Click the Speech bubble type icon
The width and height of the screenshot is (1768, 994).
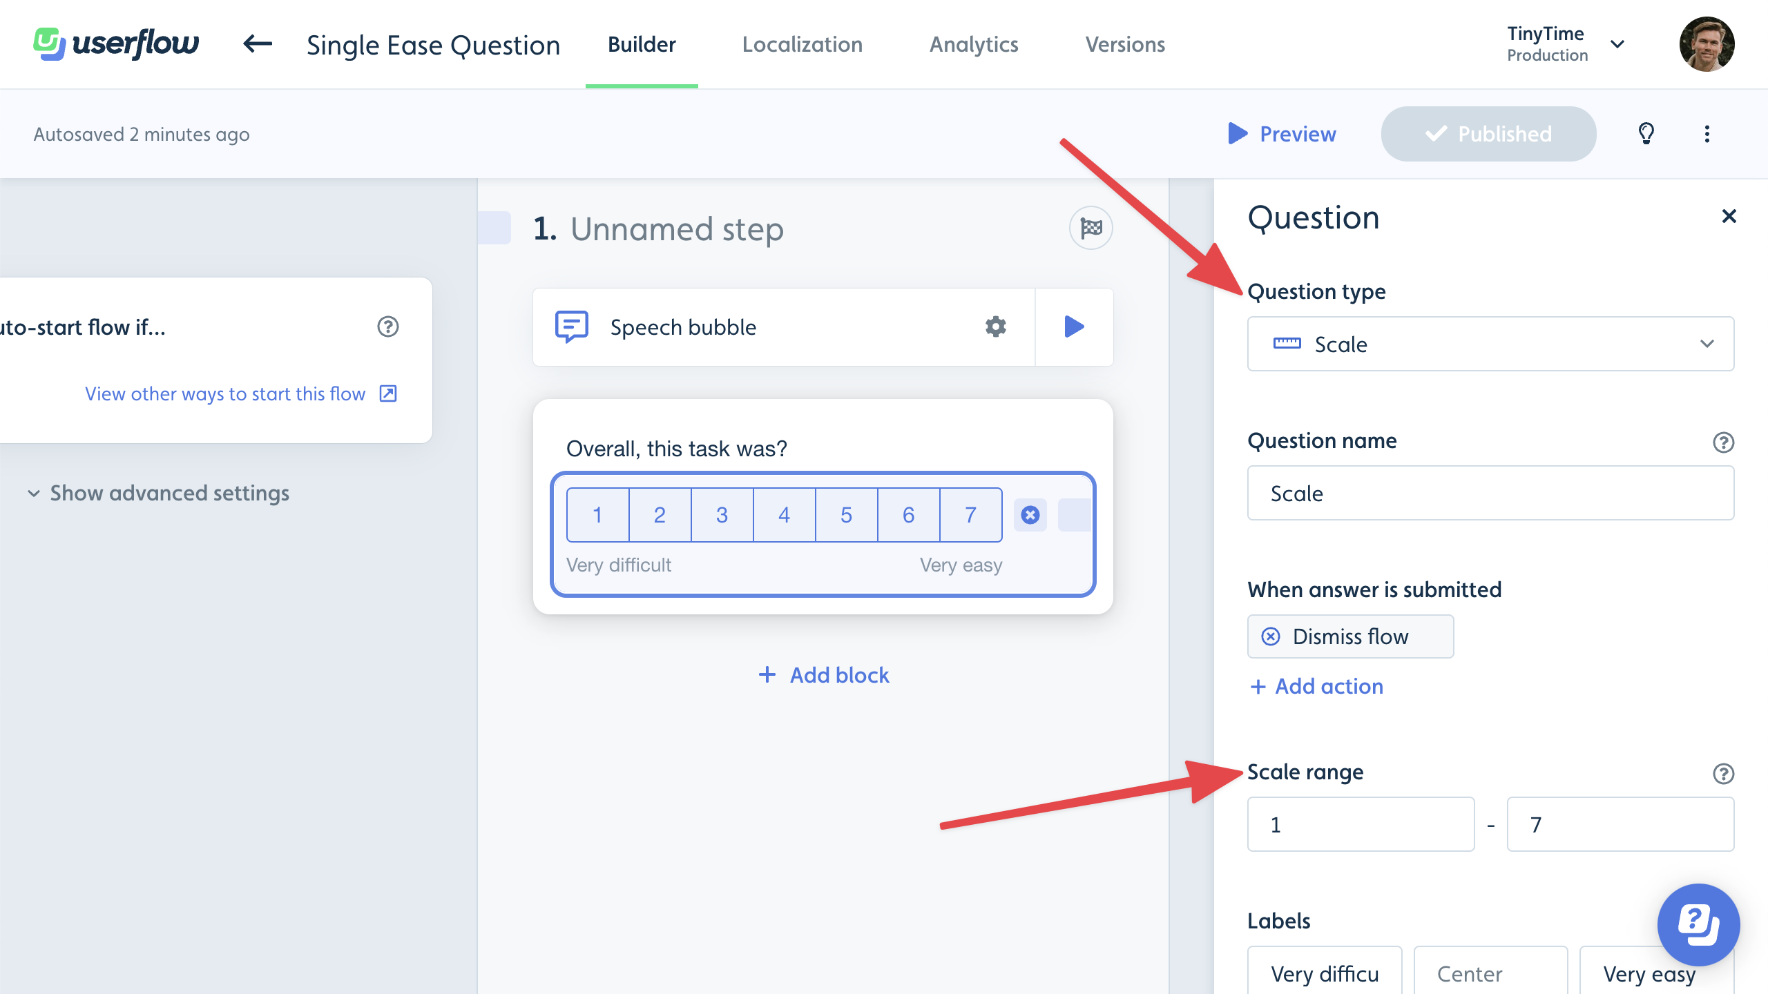pos(572,327)
